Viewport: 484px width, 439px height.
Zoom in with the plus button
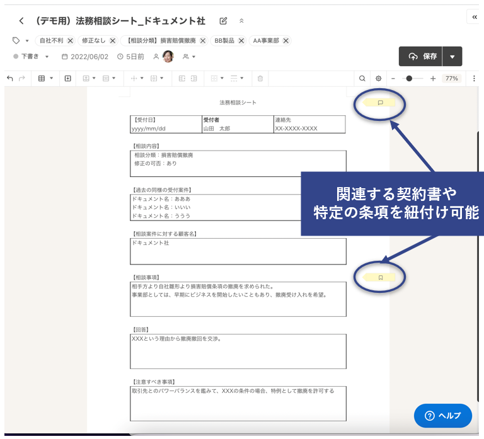tap(433, 79)
